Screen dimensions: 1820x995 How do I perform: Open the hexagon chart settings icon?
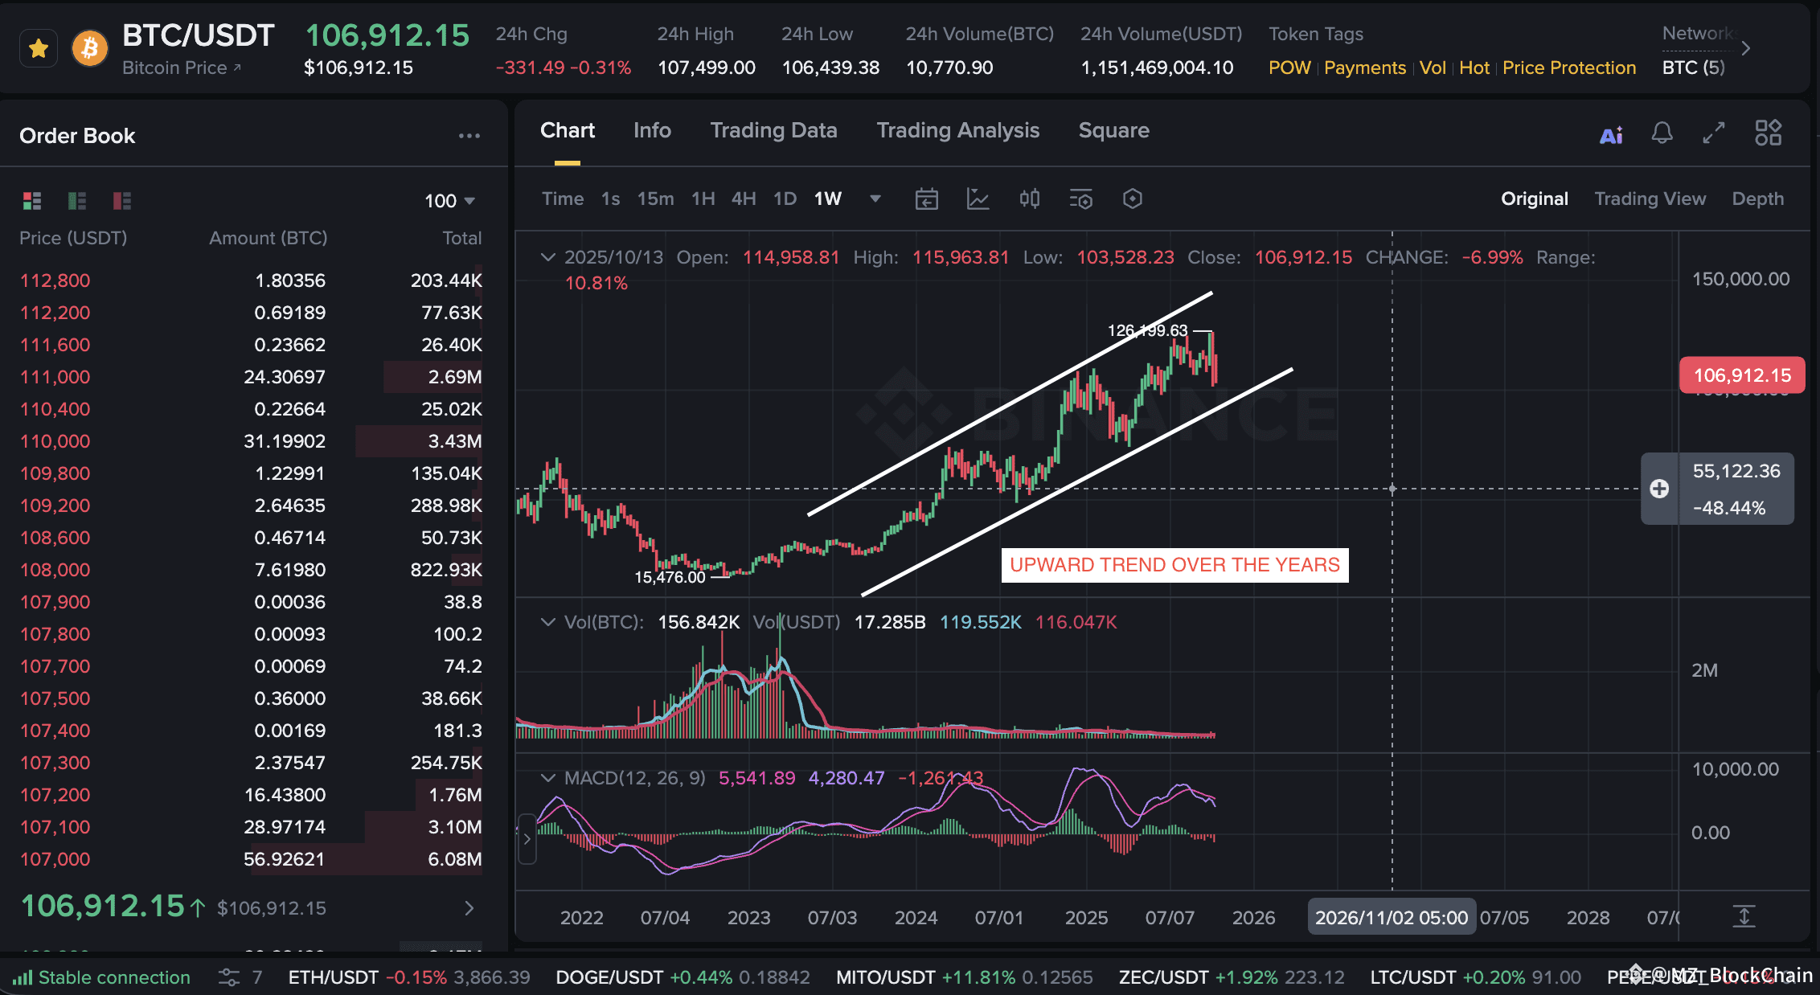tap(1133, 199)
